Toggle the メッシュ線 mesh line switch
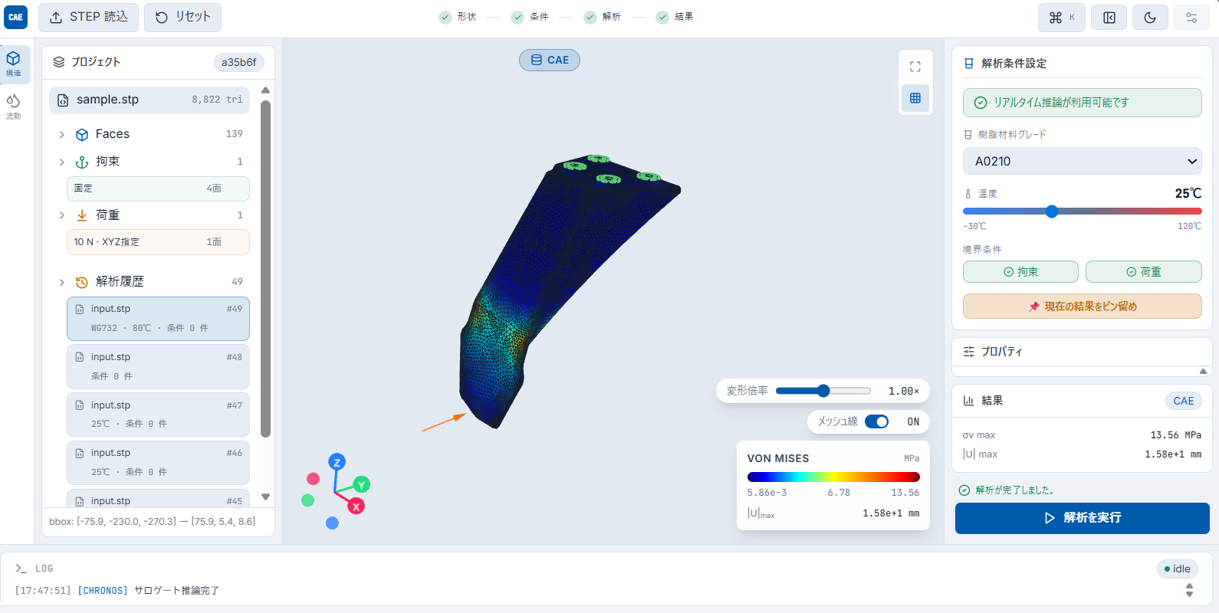This screenshot has width=1219, height=613. click(876, 421)
